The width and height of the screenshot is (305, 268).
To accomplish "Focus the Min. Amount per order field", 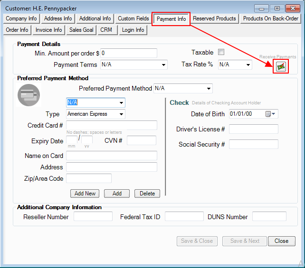I will (x=128, y=53).
